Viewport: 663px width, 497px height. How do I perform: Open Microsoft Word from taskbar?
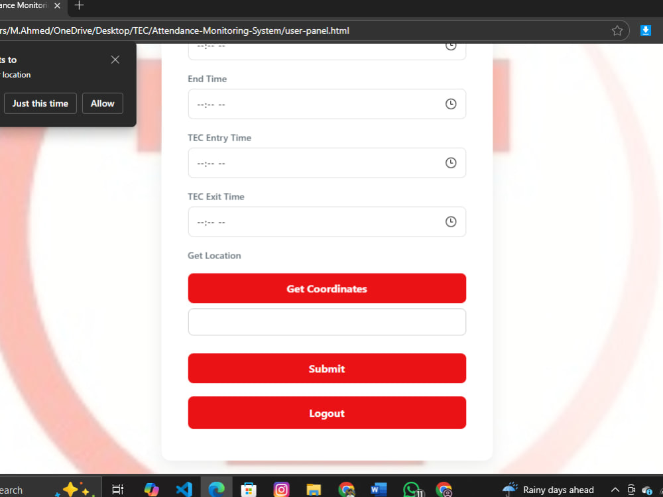click(379, 490)
